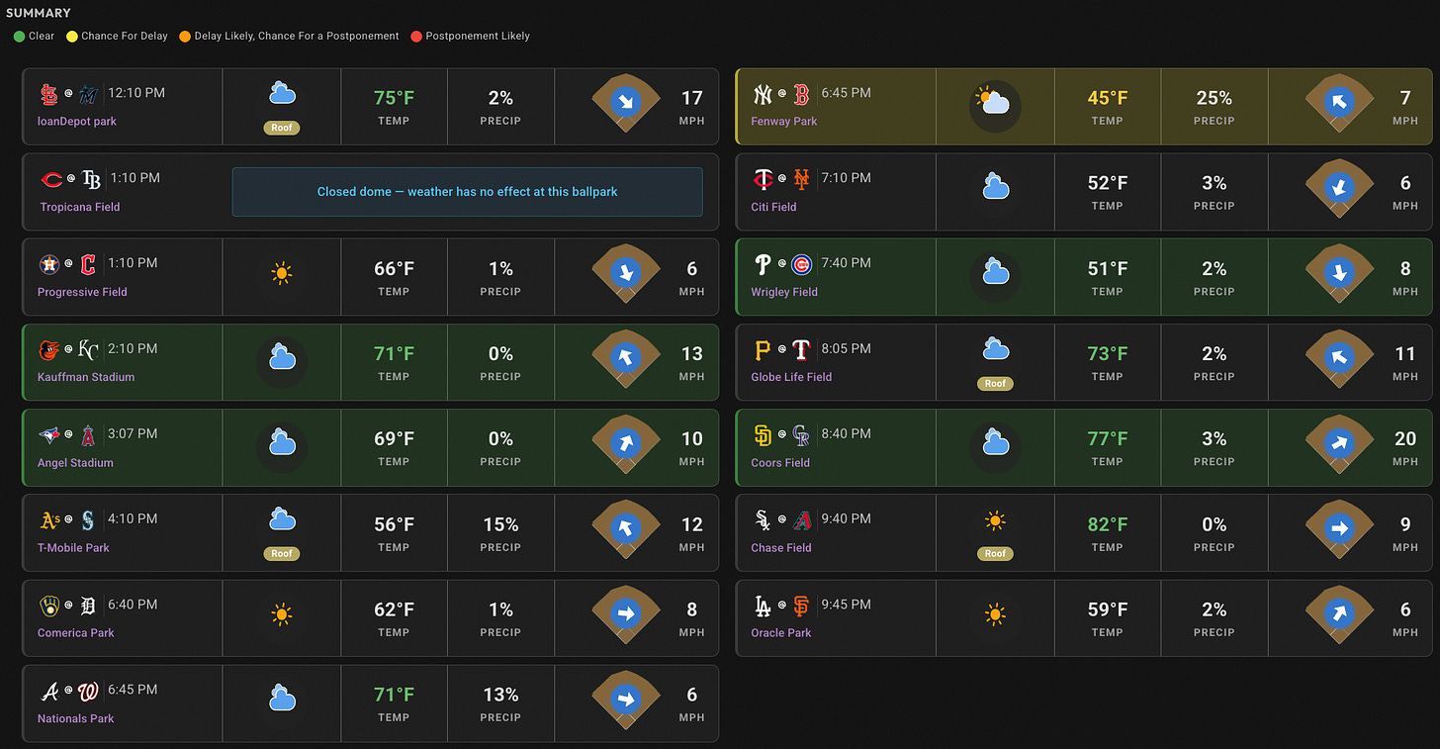
Task: Click wind diamond in Citi Field row
Action: tap(1339, 187)
